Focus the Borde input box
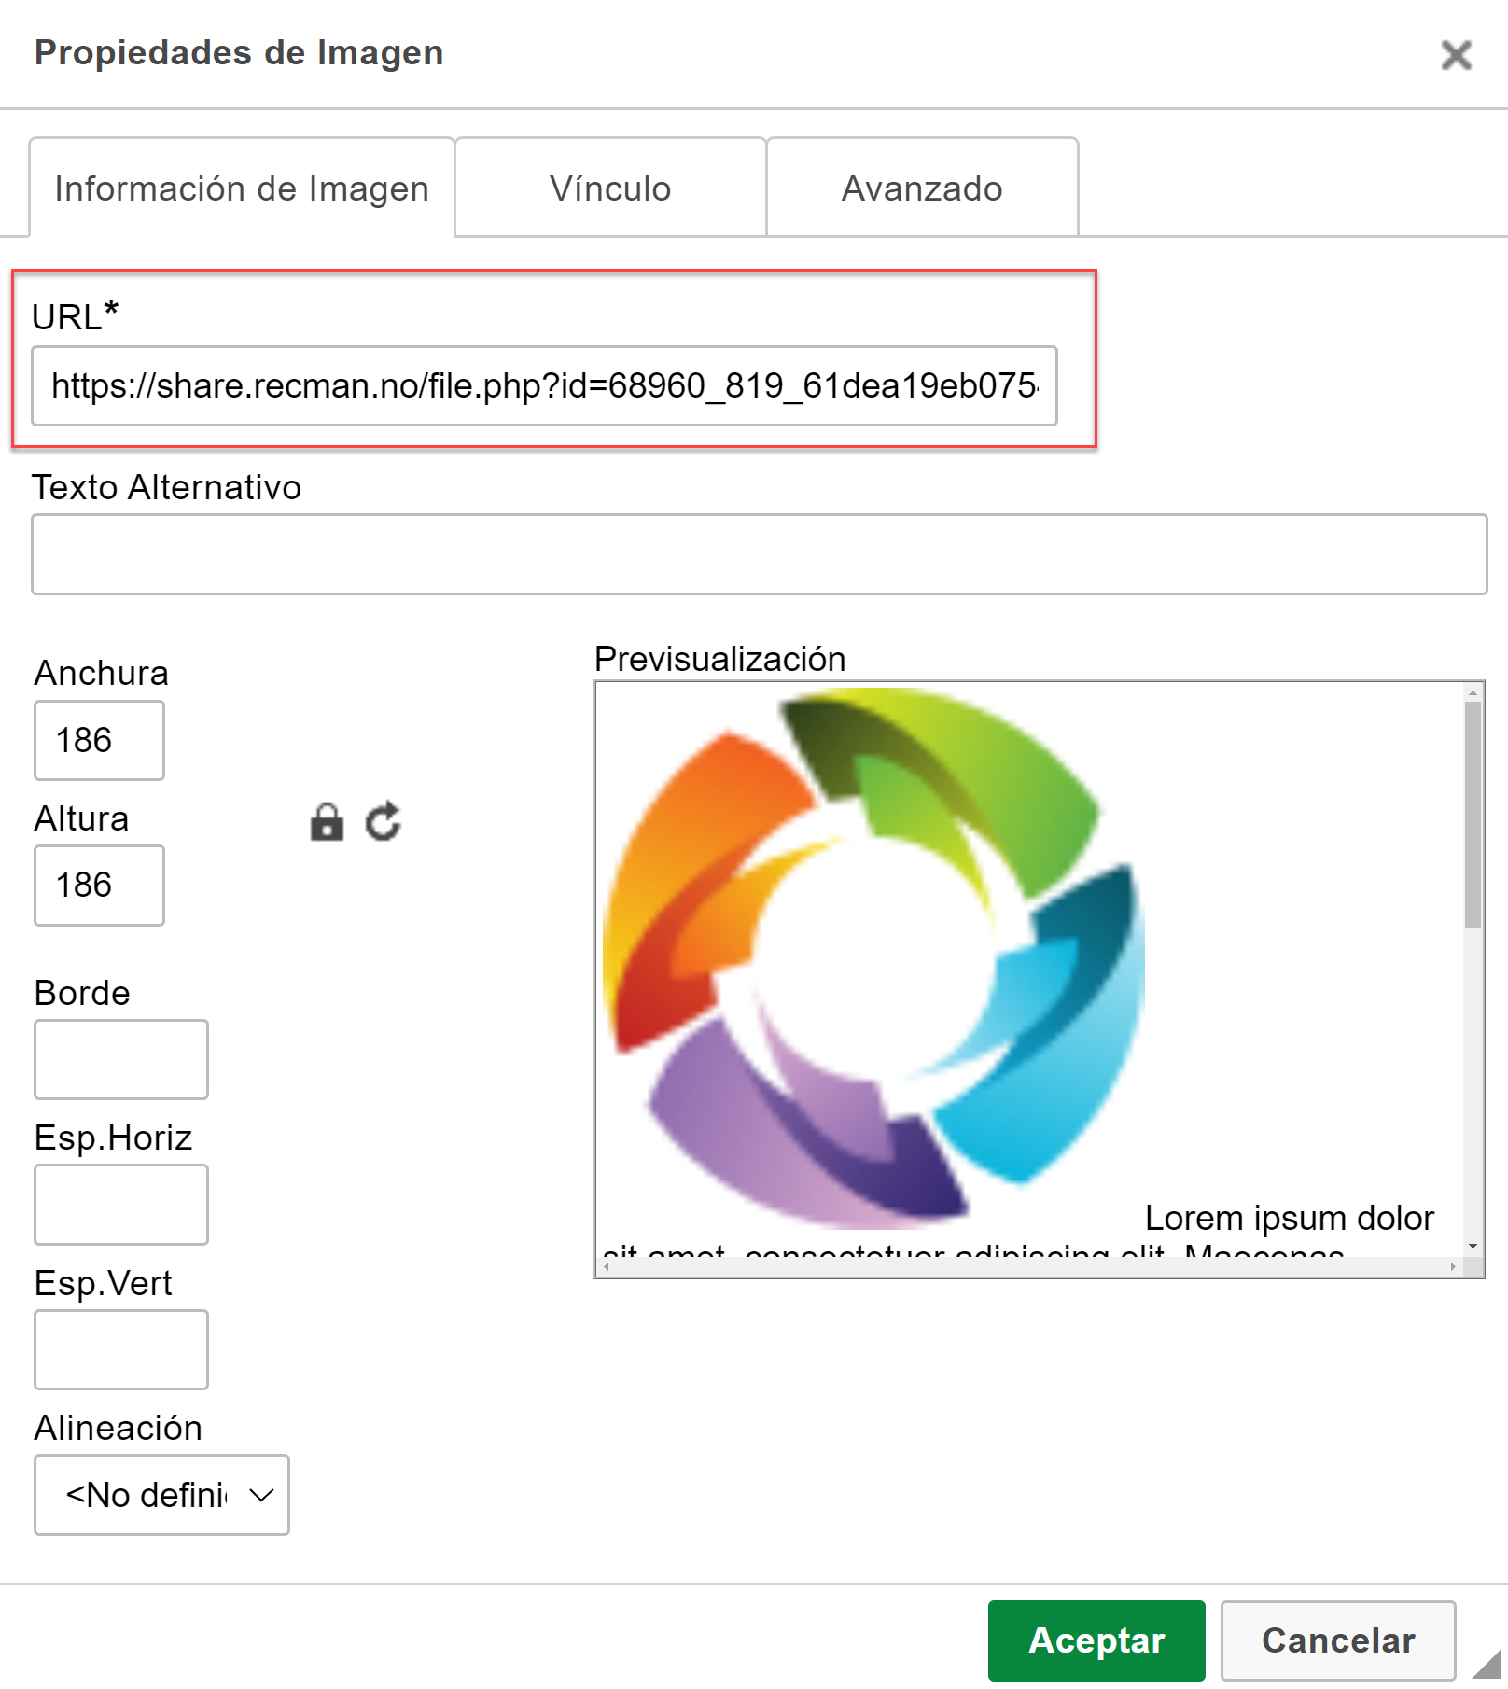The height and width of the screenshot is (1689, 1508). [x=121, y=1059]
